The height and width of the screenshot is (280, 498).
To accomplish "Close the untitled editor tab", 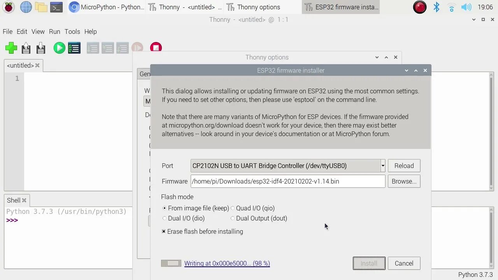I will 37,65.
